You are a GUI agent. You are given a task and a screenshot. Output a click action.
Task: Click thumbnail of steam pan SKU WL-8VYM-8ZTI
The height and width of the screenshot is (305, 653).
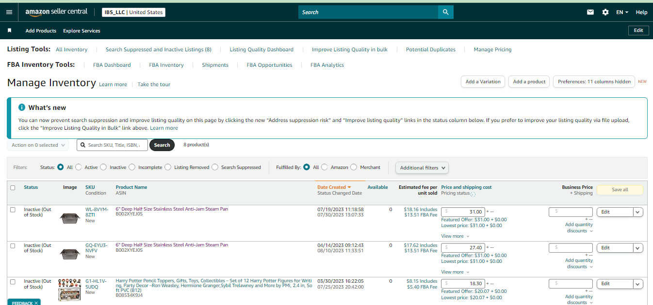[x=69, y=218]
